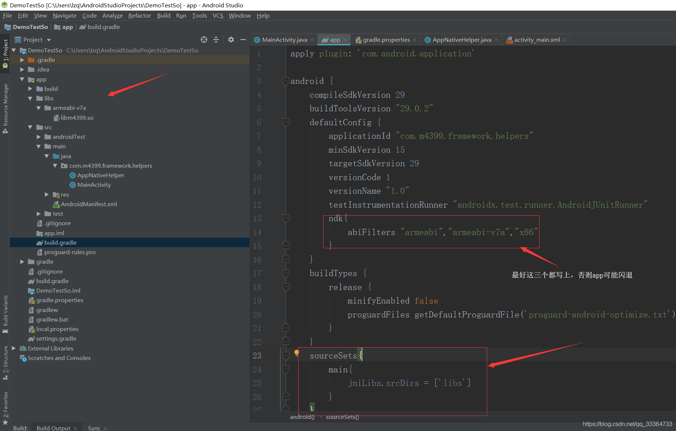Click android{} editor breadcrumb
The width and height of the screenshot is (676, 431).
pos(302,417)
